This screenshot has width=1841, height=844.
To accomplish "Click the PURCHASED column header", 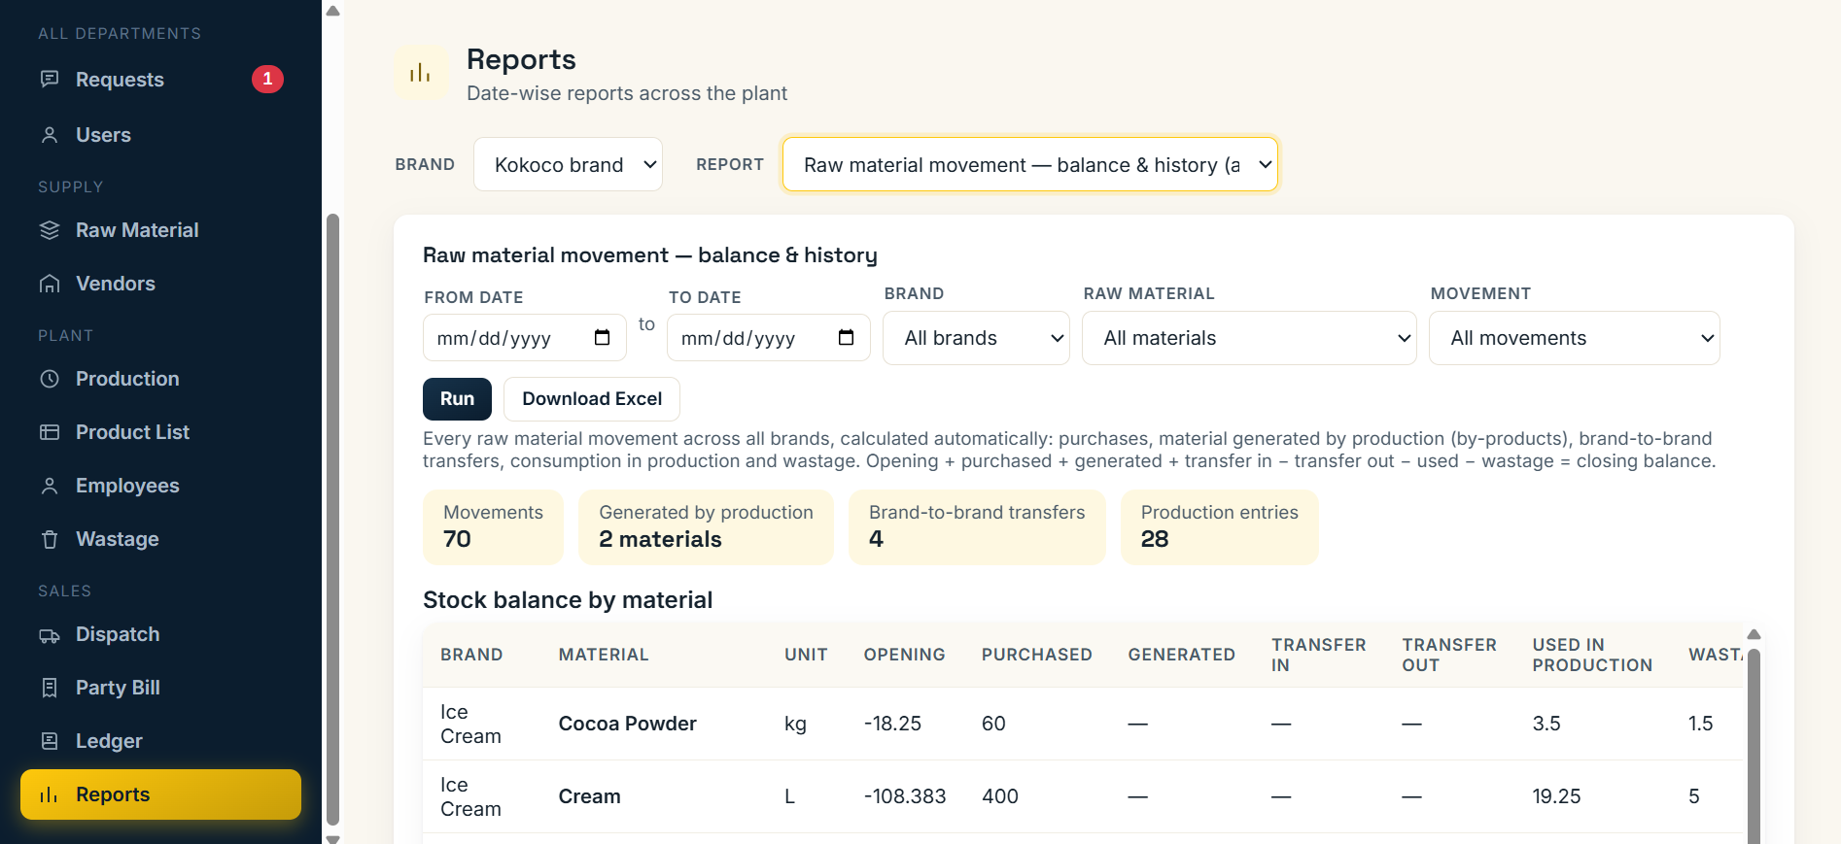I will [1036, 655].
